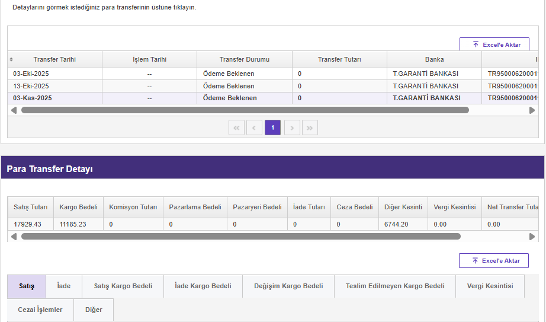Image resolution: width=546 pixels, height=322 pixels.
Task: Click the Transfer Durumu column header
Action: click(244, 59)
